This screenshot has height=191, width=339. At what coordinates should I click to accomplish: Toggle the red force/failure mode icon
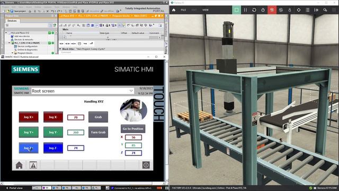click(x=272, y=10)
